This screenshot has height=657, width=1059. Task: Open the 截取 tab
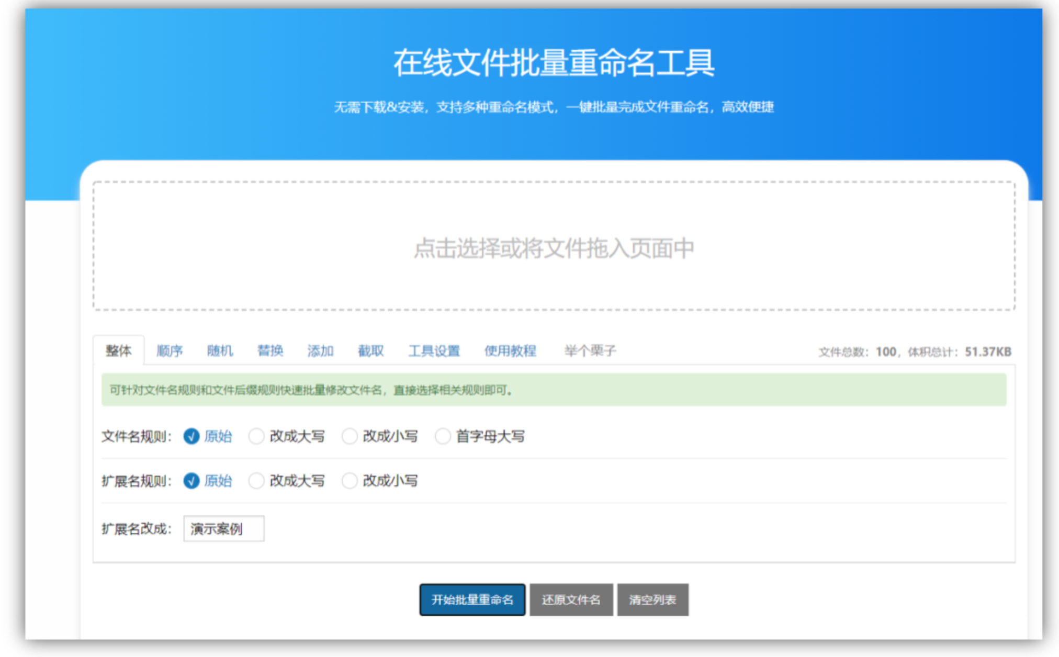point(370,350)
